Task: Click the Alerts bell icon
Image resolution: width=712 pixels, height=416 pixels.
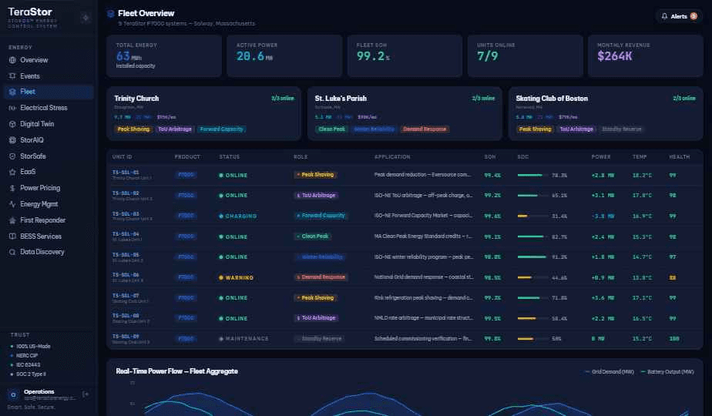Action: point(664,16)
